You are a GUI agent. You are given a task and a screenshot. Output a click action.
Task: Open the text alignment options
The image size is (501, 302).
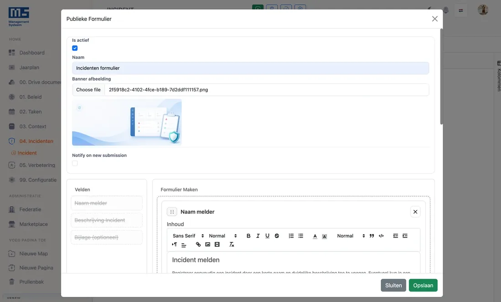[184, 245]
